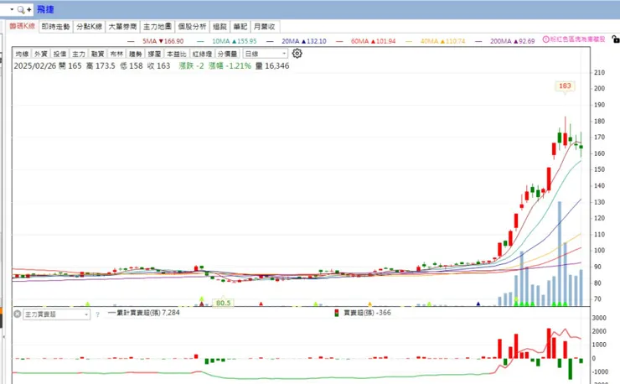The width and height of the screenshot is (620, 384).
Task: Click the 量 16,346 volume value
Action: coord(272,66)
